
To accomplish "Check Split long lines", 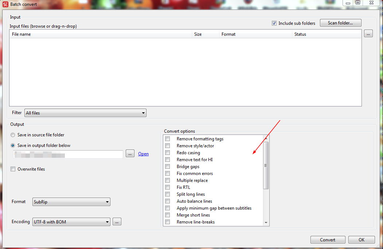I will (x=167, y=194).
